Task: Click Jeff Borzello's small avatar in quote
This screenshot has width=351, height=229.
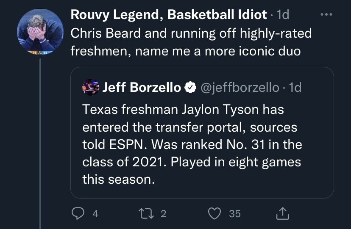Action: [90, 87]
